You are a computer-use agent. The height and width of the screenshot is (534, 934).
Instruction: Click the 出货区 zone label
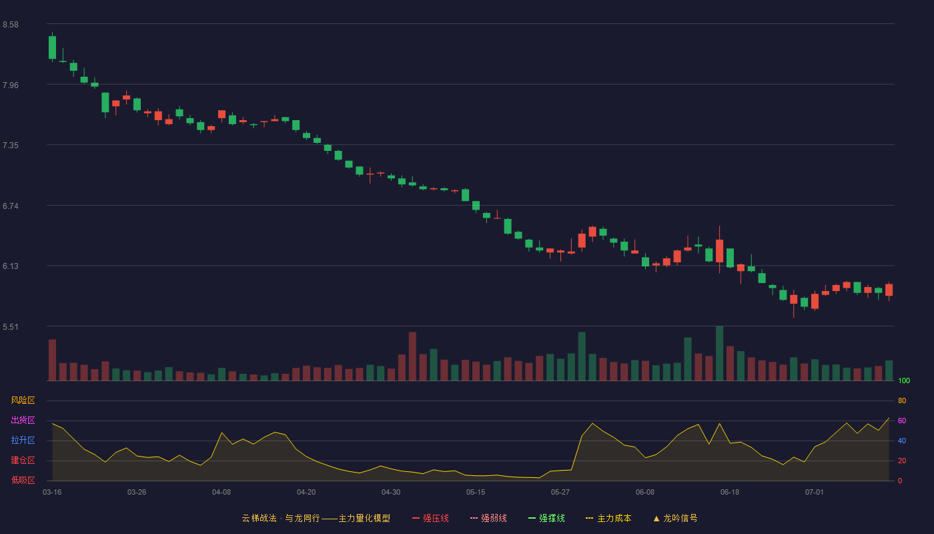(23, 421)
